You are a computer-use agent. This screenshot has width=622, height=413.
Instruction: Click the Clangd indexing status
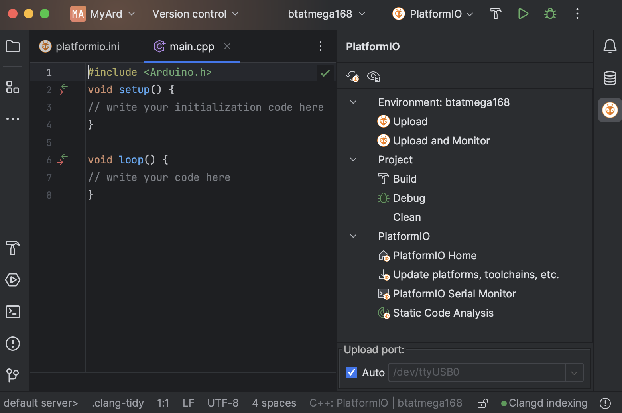tap(544, 403)
